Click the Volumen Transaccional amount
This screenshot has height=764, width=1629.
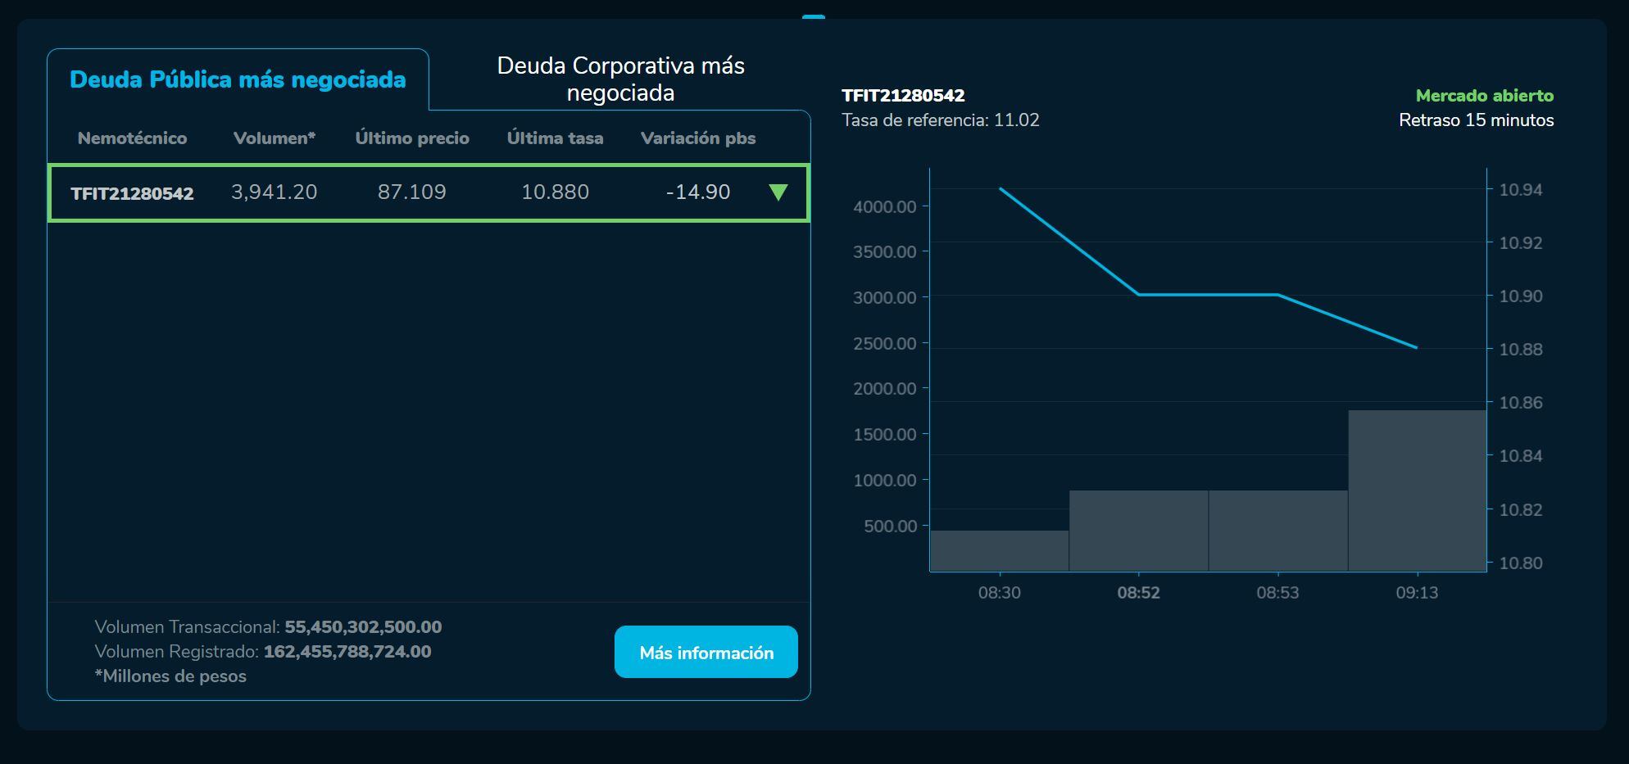(x=363, y=627)
